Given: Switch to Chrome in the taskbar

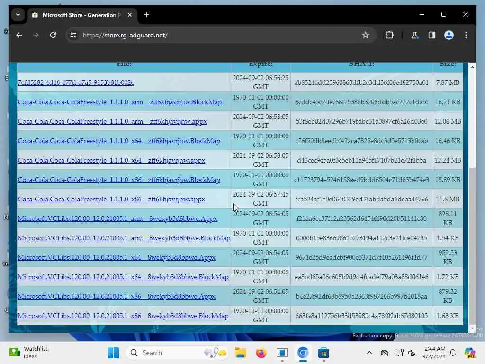Looking at the screenshot, I should coord(303,353).
